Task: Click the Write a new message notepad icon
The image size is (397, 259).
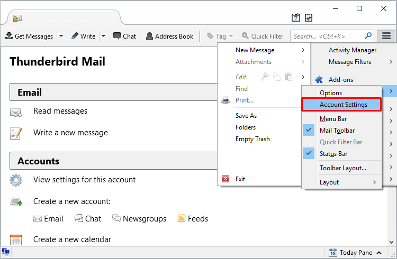Action: pyautogui.click(x=16, y=133)
